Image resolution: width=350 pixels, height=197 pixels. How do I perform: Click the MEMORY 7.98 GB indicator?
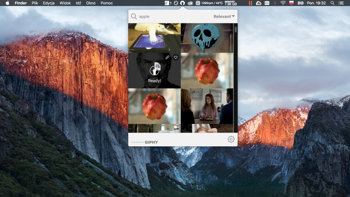pos(231,3)
